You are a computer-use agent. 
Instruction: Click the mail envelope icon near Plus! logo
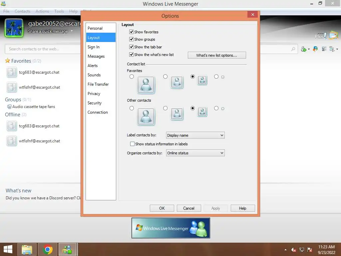(334, 35)
